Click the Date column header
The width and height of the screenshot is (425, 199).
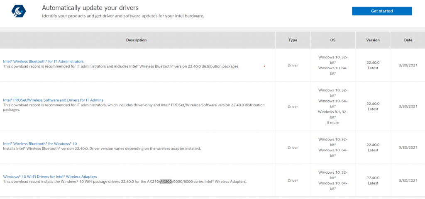[x=408, y=40]
